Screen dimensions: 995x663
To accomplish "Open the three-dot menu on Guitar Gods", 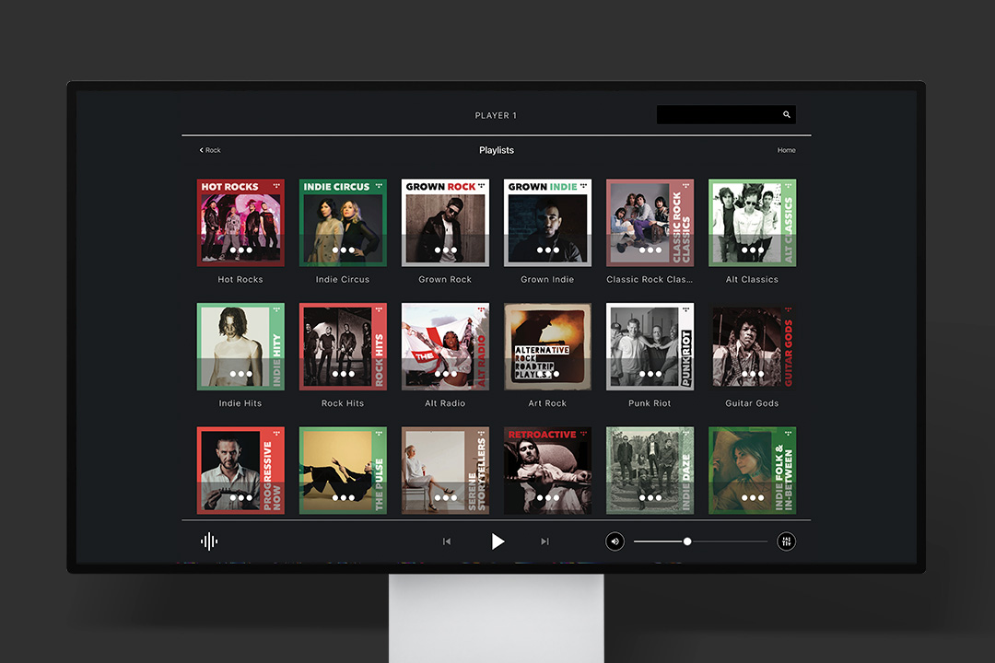I will point(752,374).
